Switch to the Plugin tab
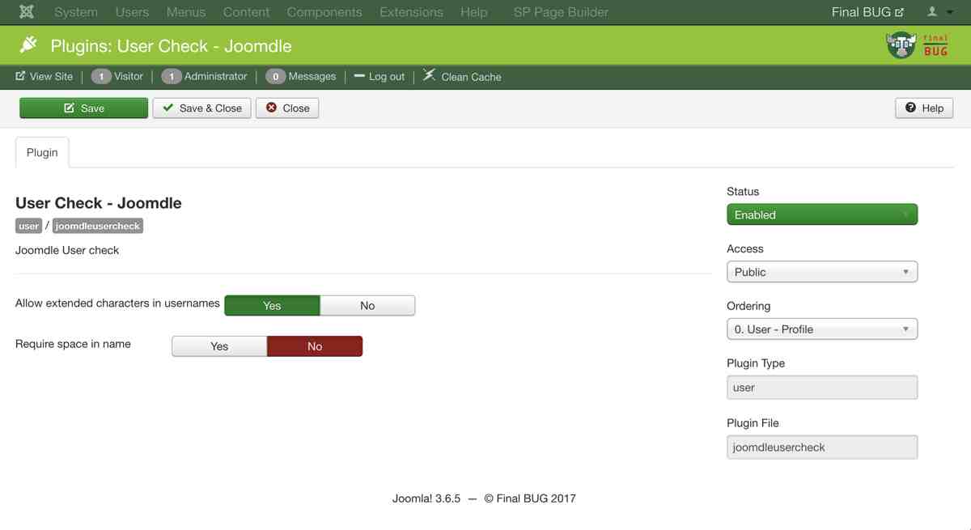The image size is (971, 530). point(42,152)
